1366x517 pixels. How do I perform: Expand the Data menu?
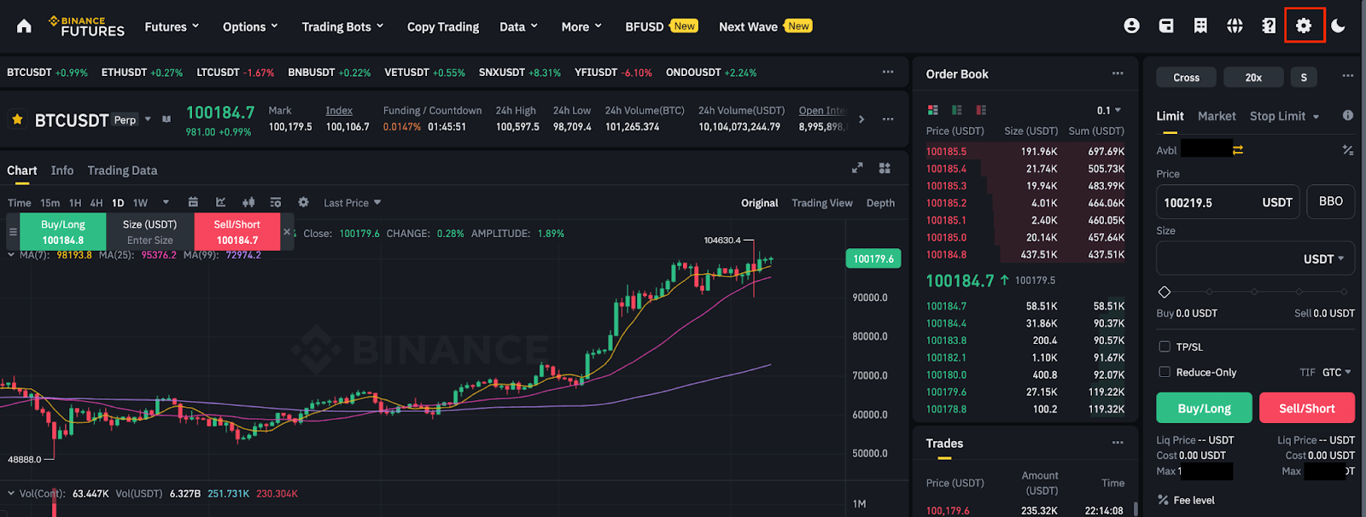coord(518,26)
